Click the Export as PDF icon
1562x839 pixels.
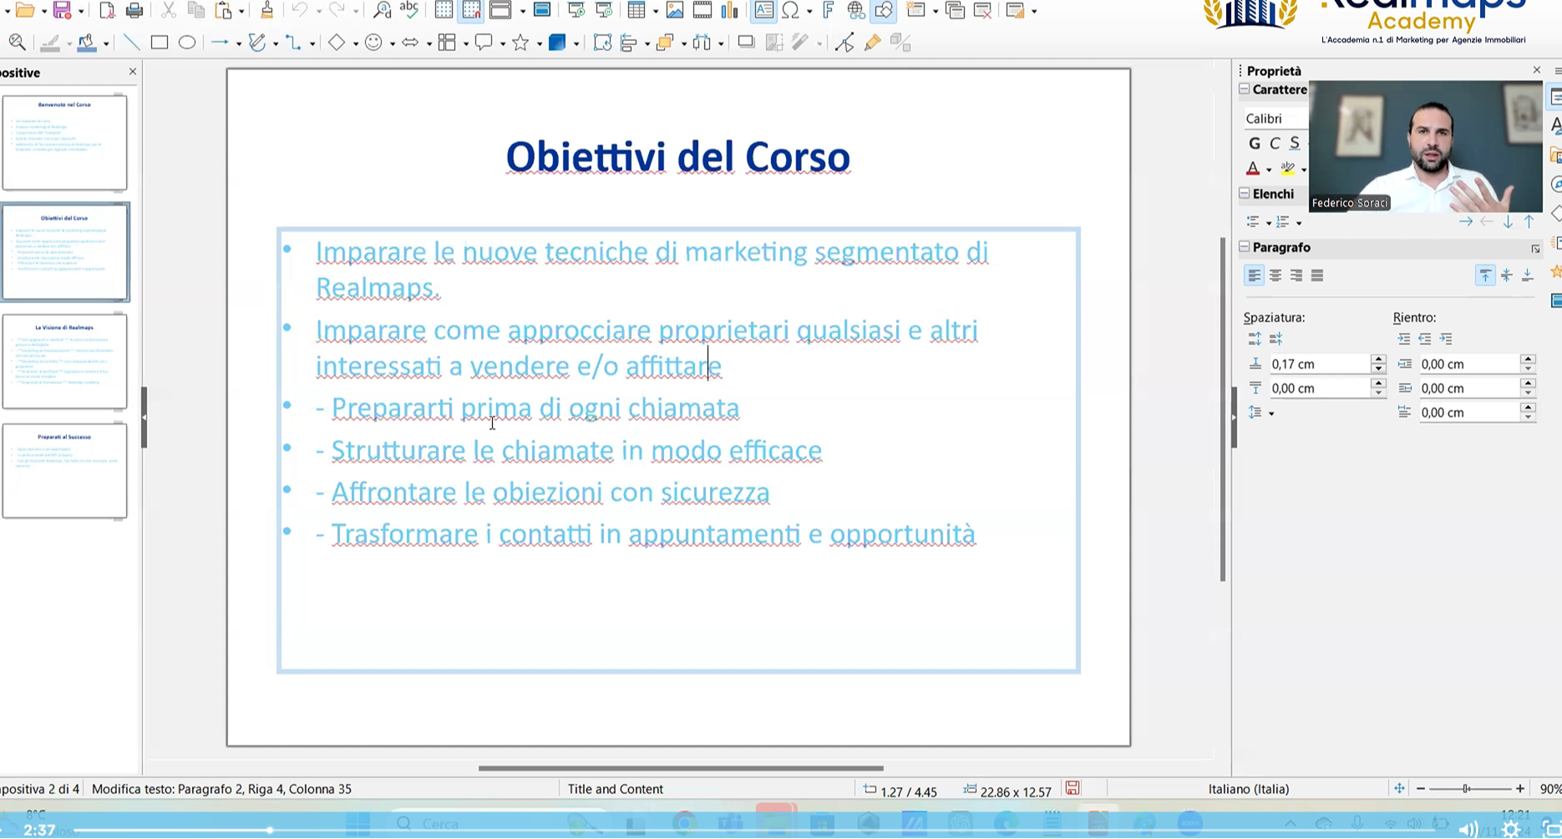[x=107, y=11]
